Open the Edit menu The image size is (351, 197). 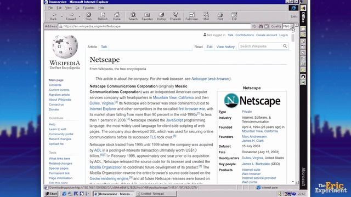(x=59, y=8)
